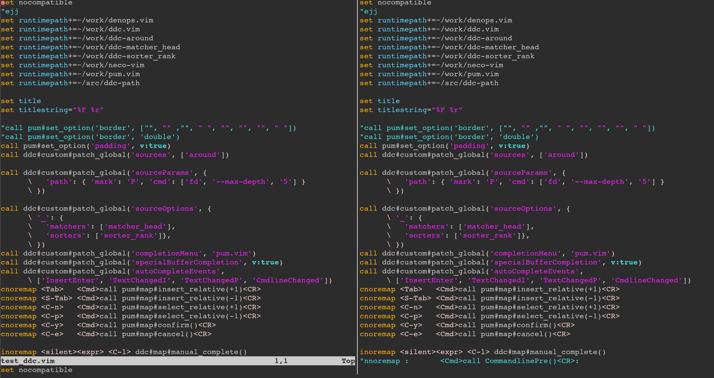Click the 'Top' indicator in the status bar
Viewport: 714px width, 378px height.
click(x=347, y=361)
